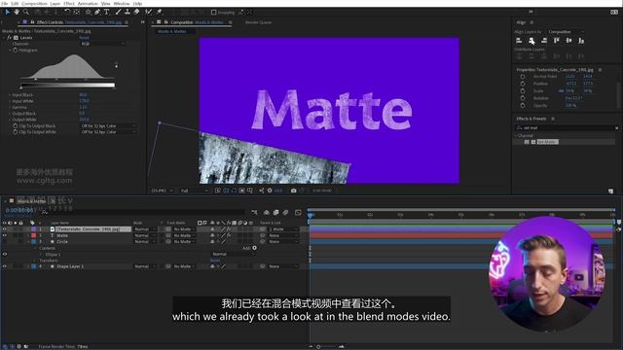This screenshot has width=623, height=350.
Task: Hide the Matte text layer eye
Action: [4, 235]
